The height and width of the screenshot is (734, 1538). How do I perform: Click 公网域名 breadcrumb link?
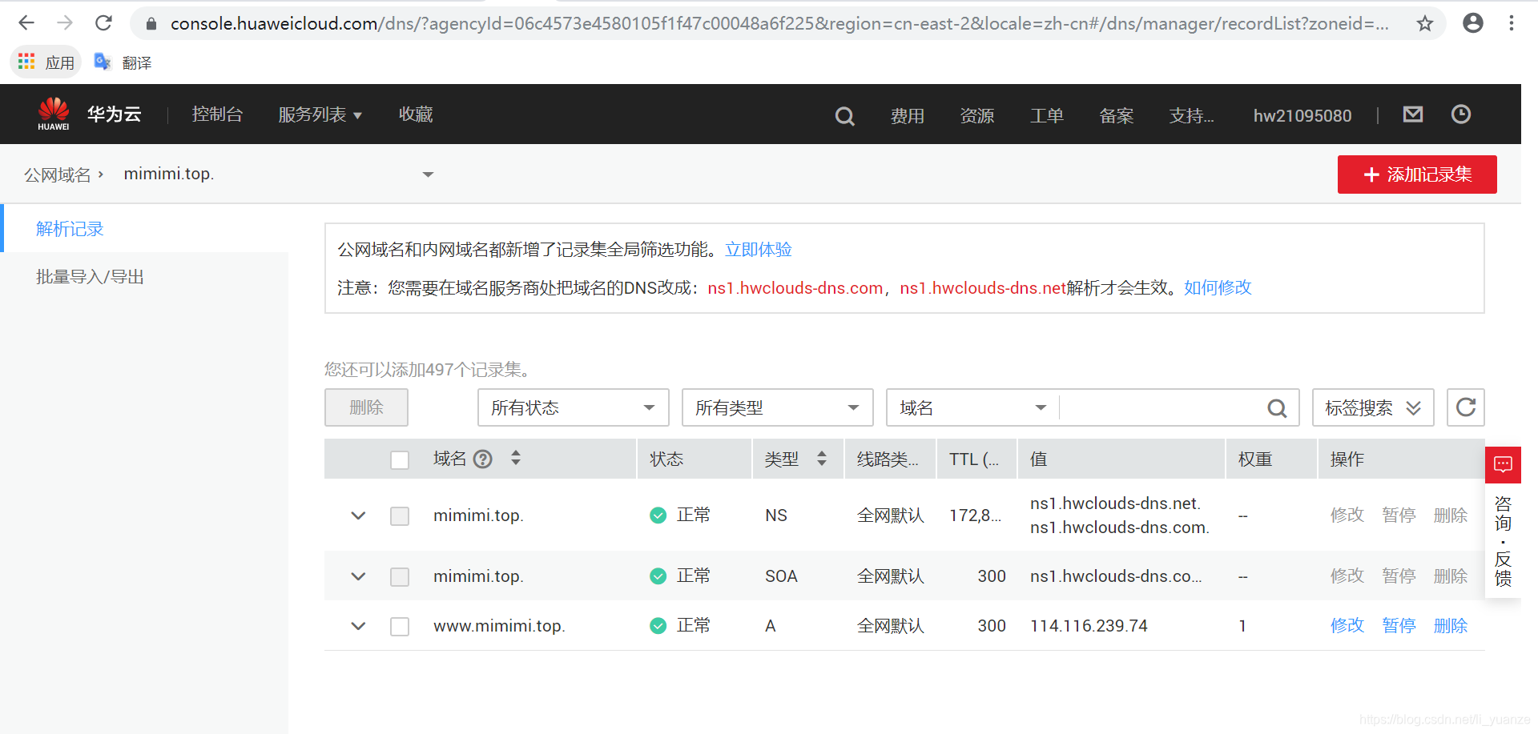point(57,174)
